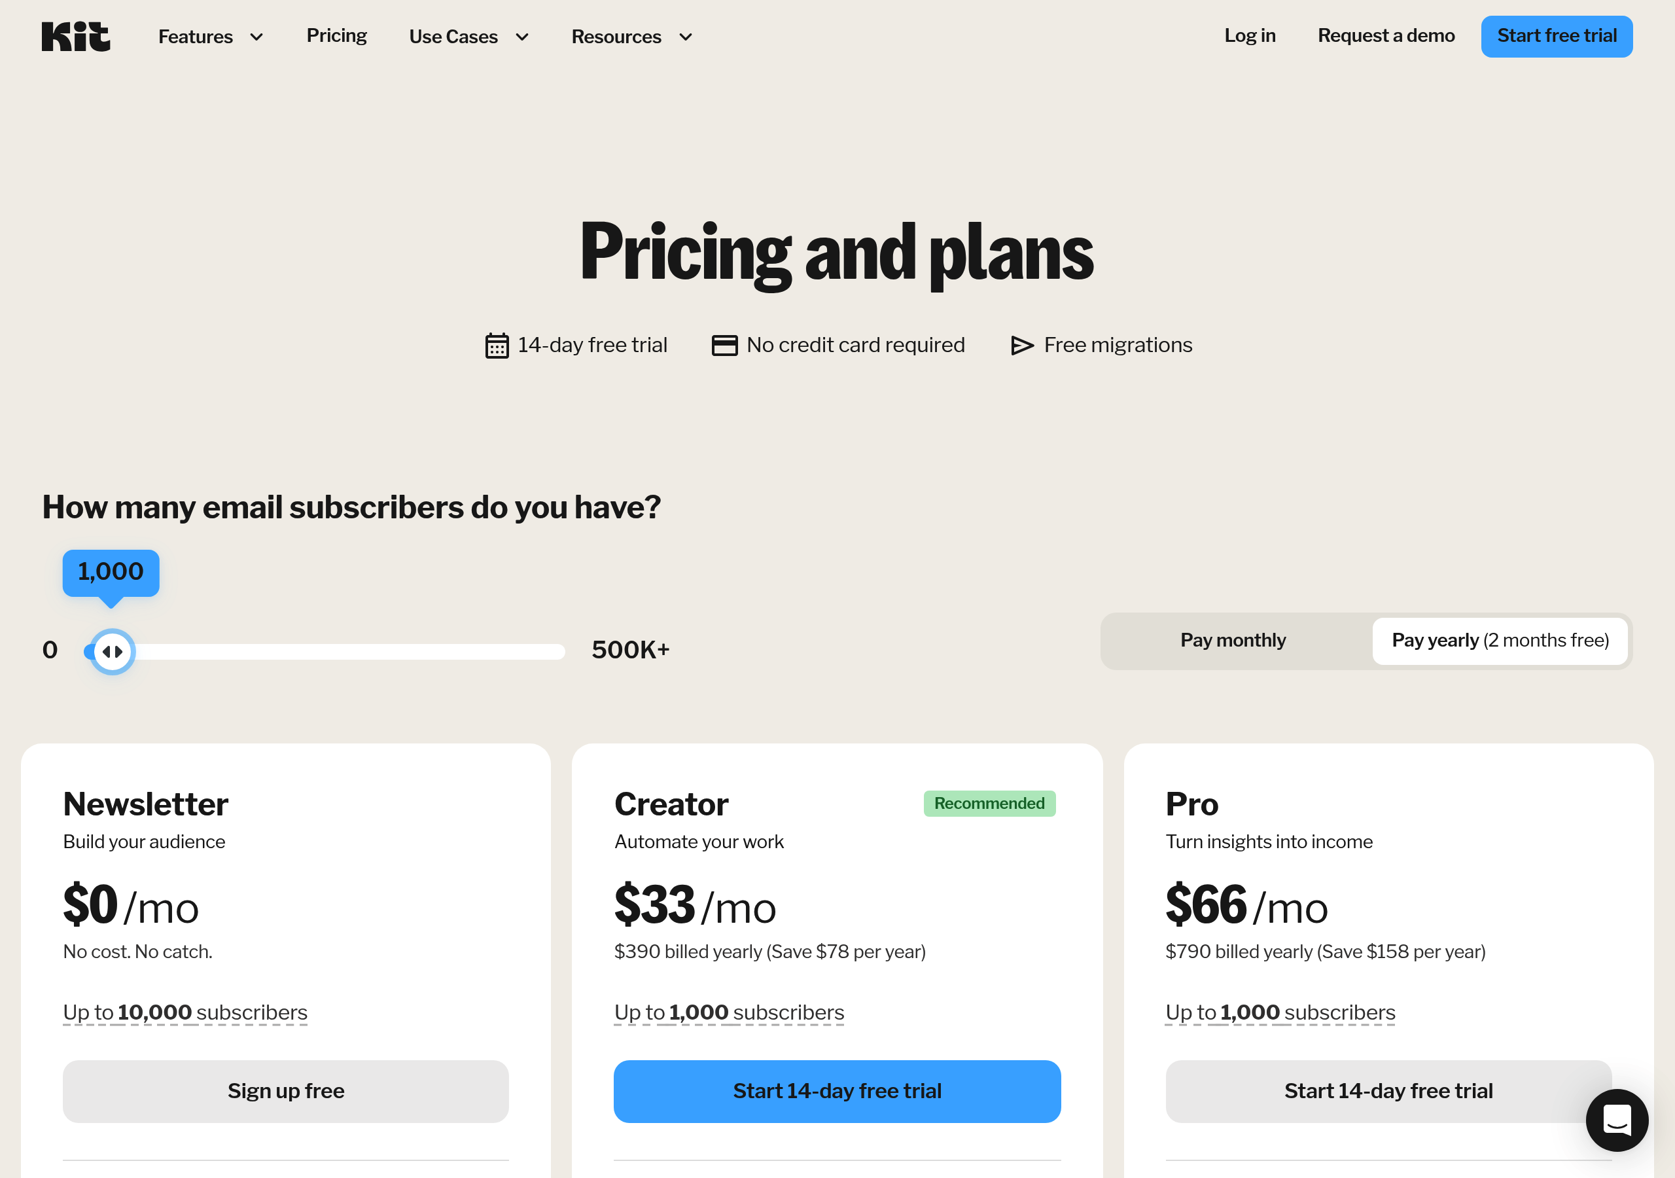
Task: Click the subscriber slider handle icon
Action: point(112,651)
